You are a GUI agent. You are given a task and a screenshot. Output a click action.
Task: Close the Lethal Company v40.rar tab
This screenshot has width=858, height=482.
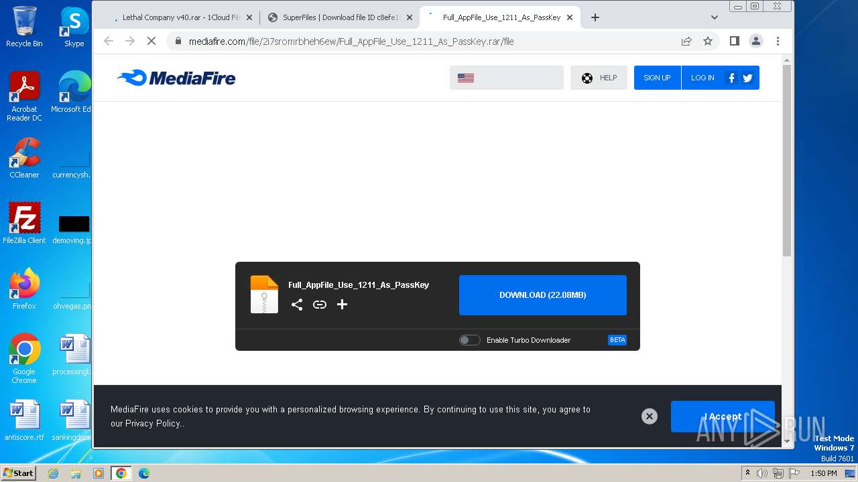[249, 17]
